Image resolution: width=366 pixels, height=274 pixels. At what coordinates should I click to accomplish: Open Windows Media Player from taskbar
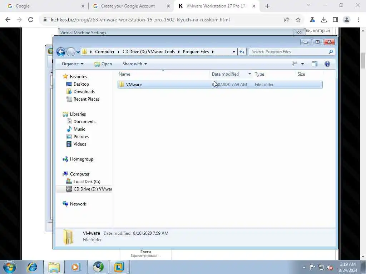[x=75, y=267]
